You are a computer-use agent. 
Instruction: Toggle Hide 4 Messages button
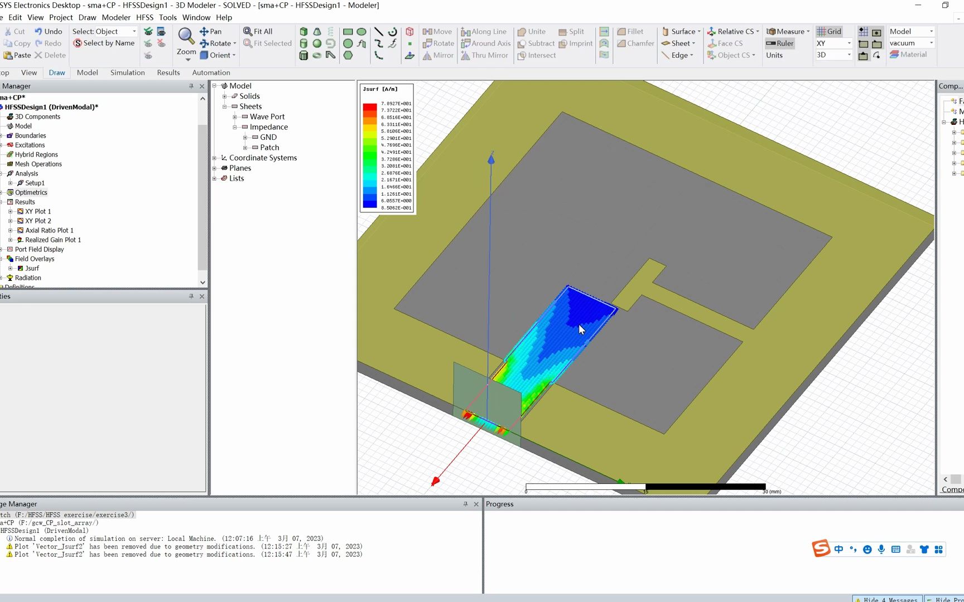click(887, 599)
